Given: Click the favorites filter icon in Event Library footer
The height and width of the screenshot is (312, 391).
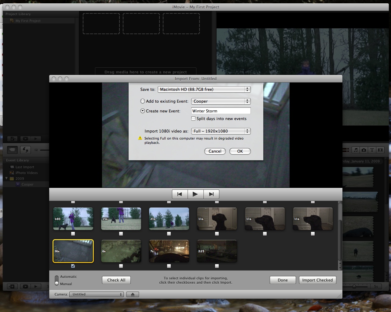Looking at the screenshot, I should click(13, 286).
